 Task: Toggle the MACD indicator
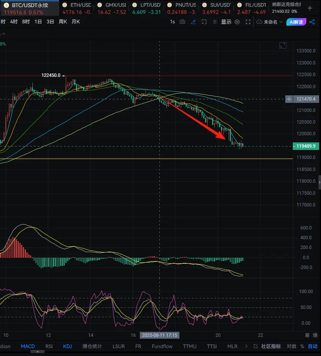28,346
